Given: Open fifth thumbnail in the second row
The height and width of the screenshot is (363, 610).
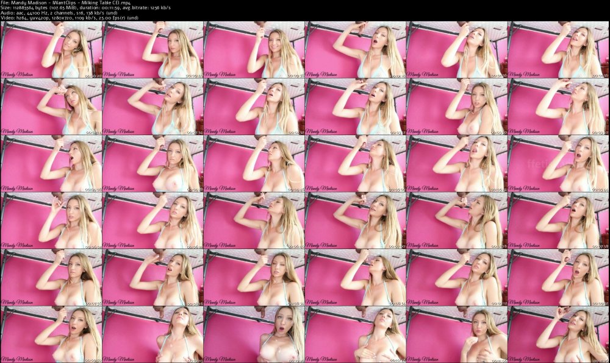Looking at the screenshot, I should coord(456,107).
